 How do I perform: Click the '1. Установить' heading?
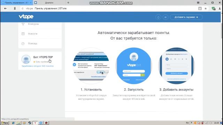[x=91, y=90]
